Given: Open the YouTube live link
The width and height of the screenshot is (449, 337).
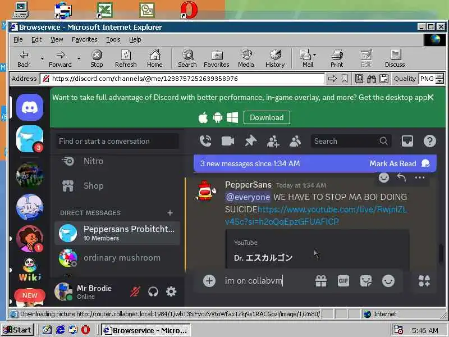Looking at the screenshot, I should [317, 216].
